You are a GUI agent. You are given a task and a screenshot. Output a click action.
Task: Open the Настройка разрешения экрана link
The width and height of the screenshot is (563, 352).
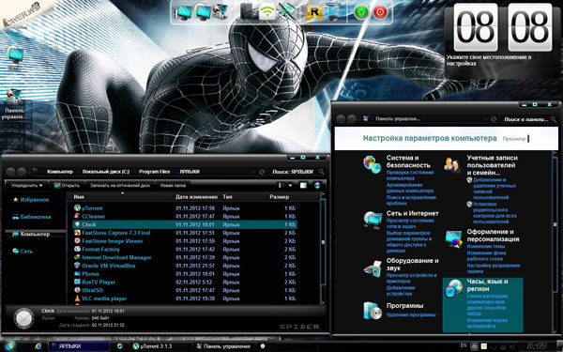click(494, 268)
